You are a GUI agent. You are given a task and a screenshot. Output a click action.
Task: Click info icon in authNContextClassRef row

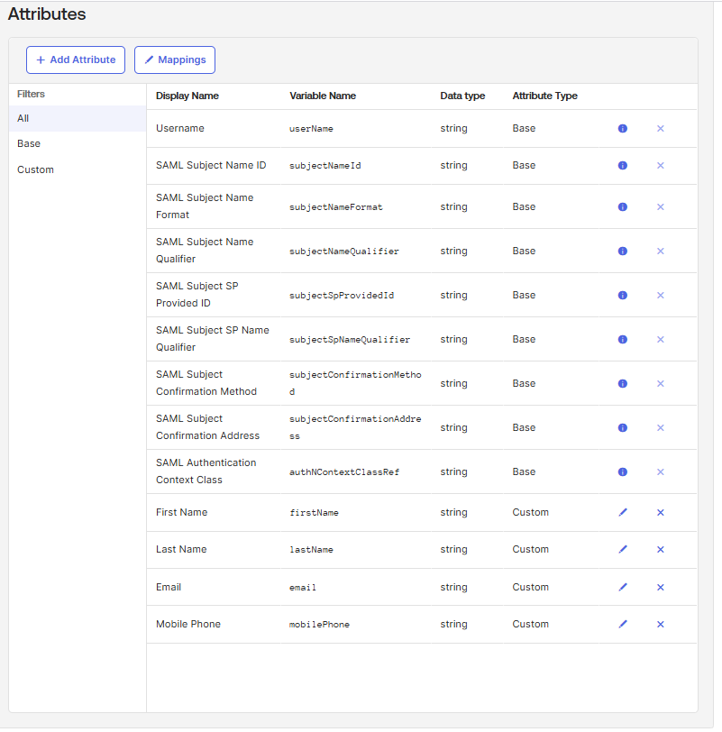pyautogui.click(x=623, y=472)
